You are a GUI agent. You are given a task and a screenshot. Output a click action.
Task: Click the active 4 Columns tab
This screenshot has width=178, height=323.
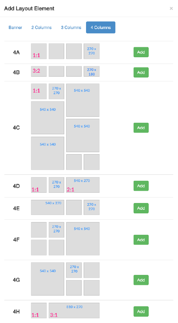[x=101, y=27]
